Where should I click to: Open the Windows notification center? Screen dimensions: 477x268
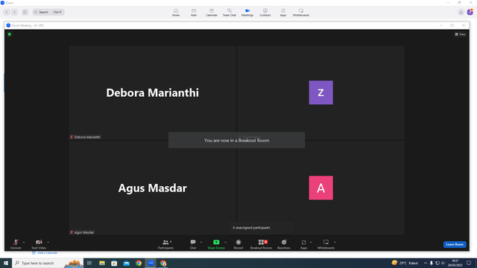pyautogui.click(x=469, y=263)
